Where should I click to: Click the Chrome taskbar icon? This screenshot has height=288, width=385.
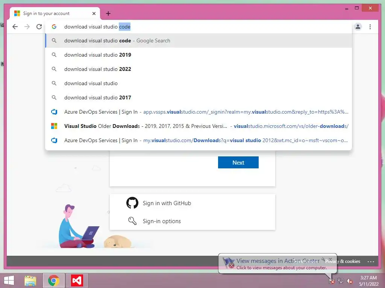[x=53, y=280]
